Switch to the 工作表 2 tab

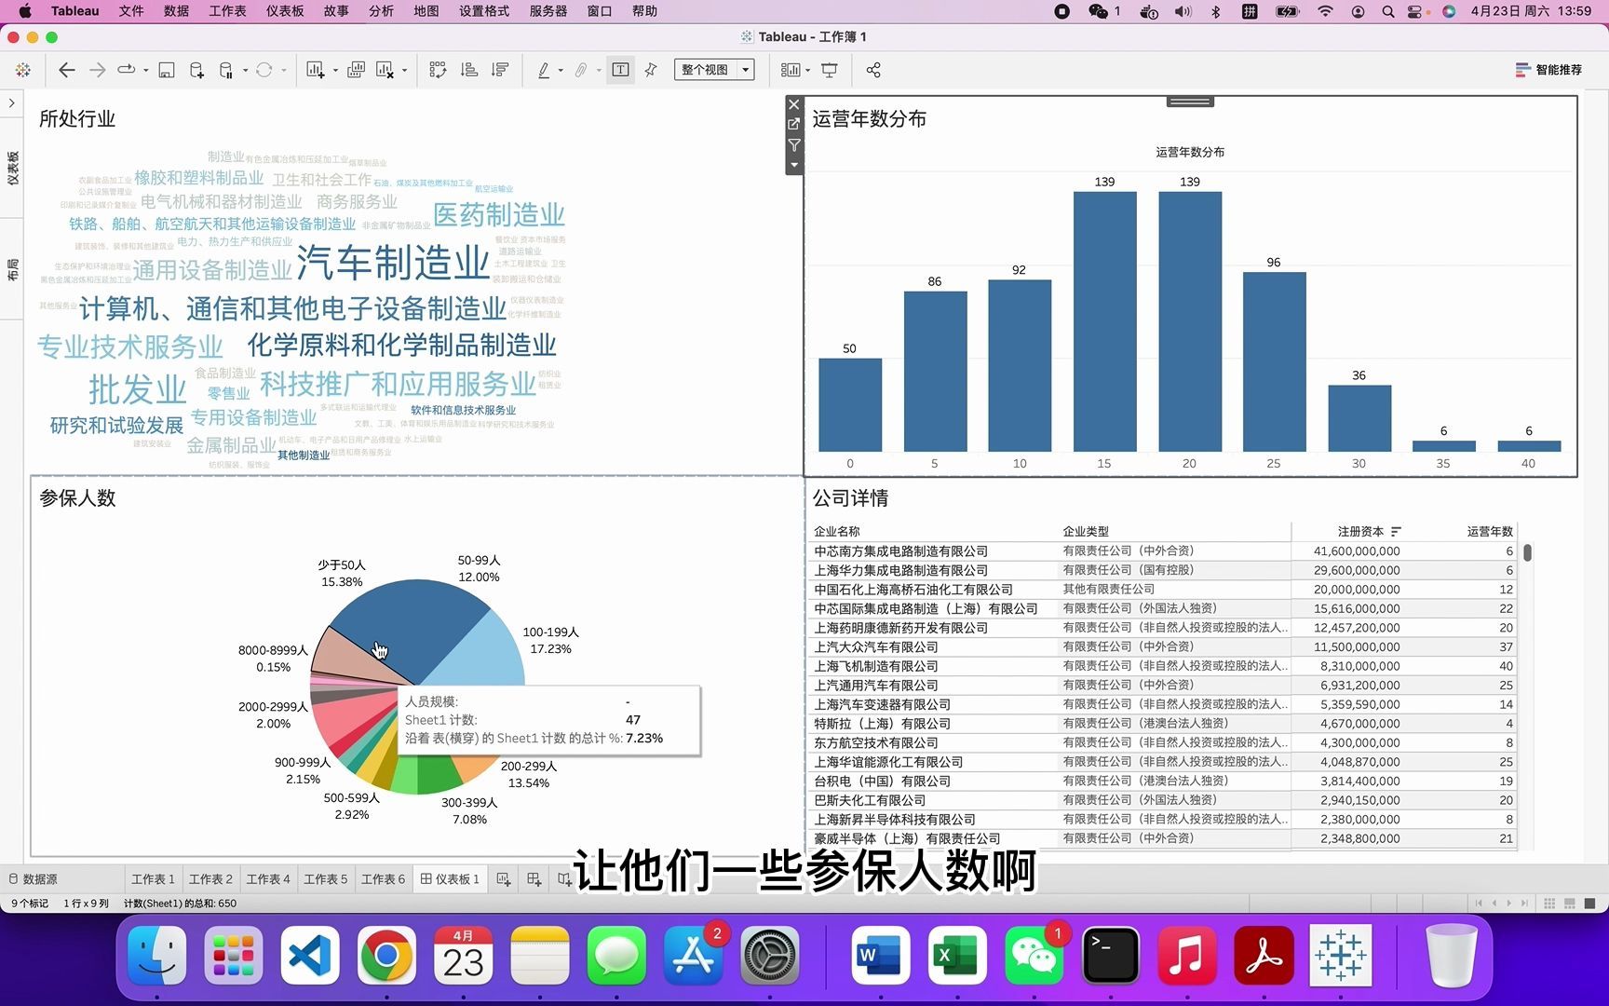click(x=211, y=878)
